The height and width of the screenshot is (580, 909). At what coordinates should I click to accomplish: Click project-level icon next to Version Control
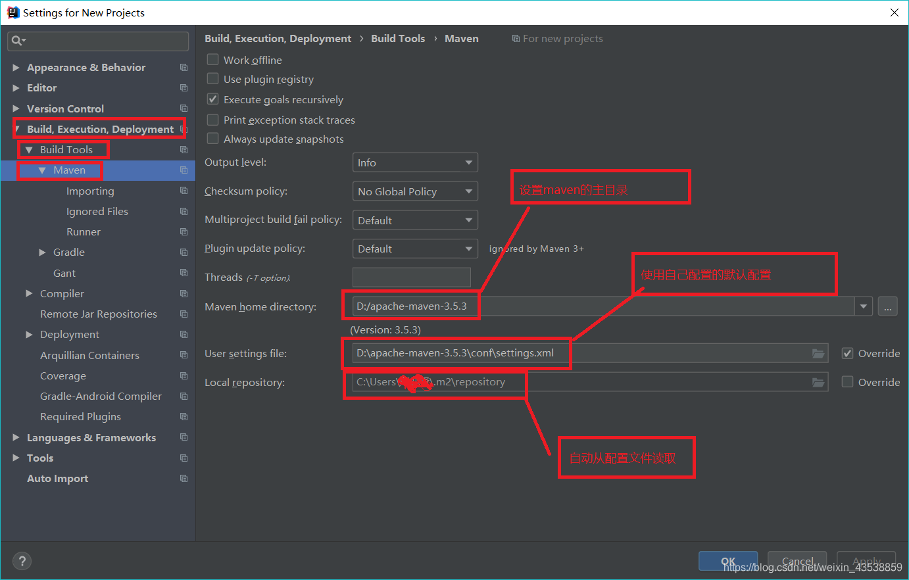[x=184, y=109]
